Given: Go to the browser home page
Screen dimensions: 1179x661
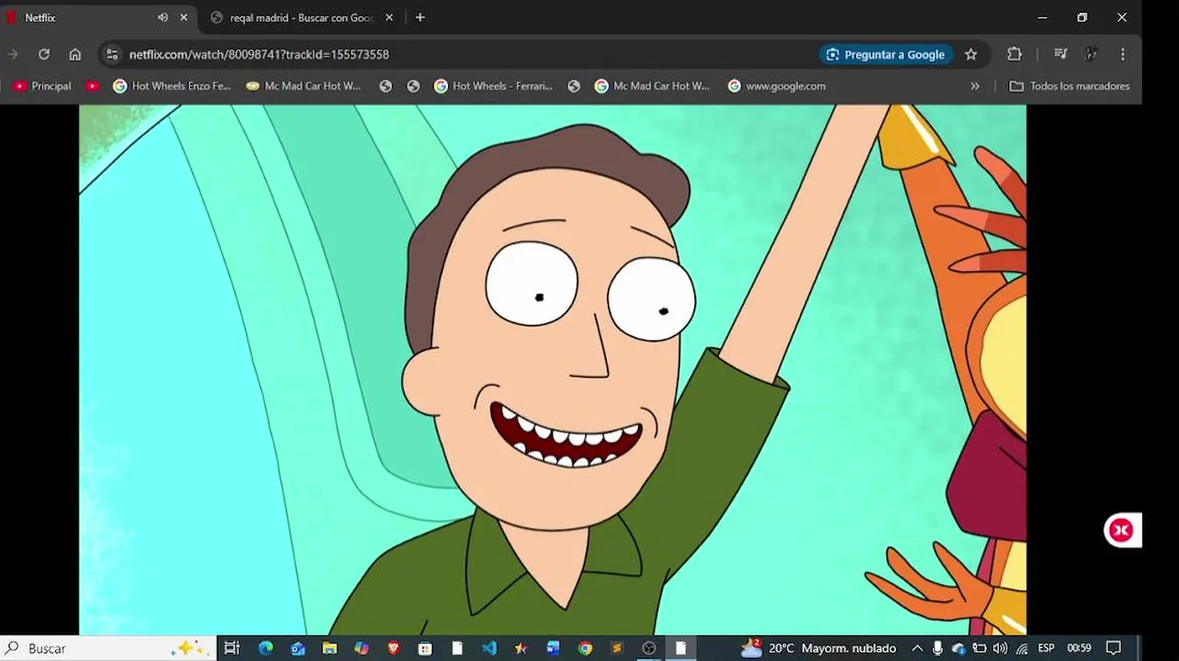Looking at the screenshot, I should (75, 54).
